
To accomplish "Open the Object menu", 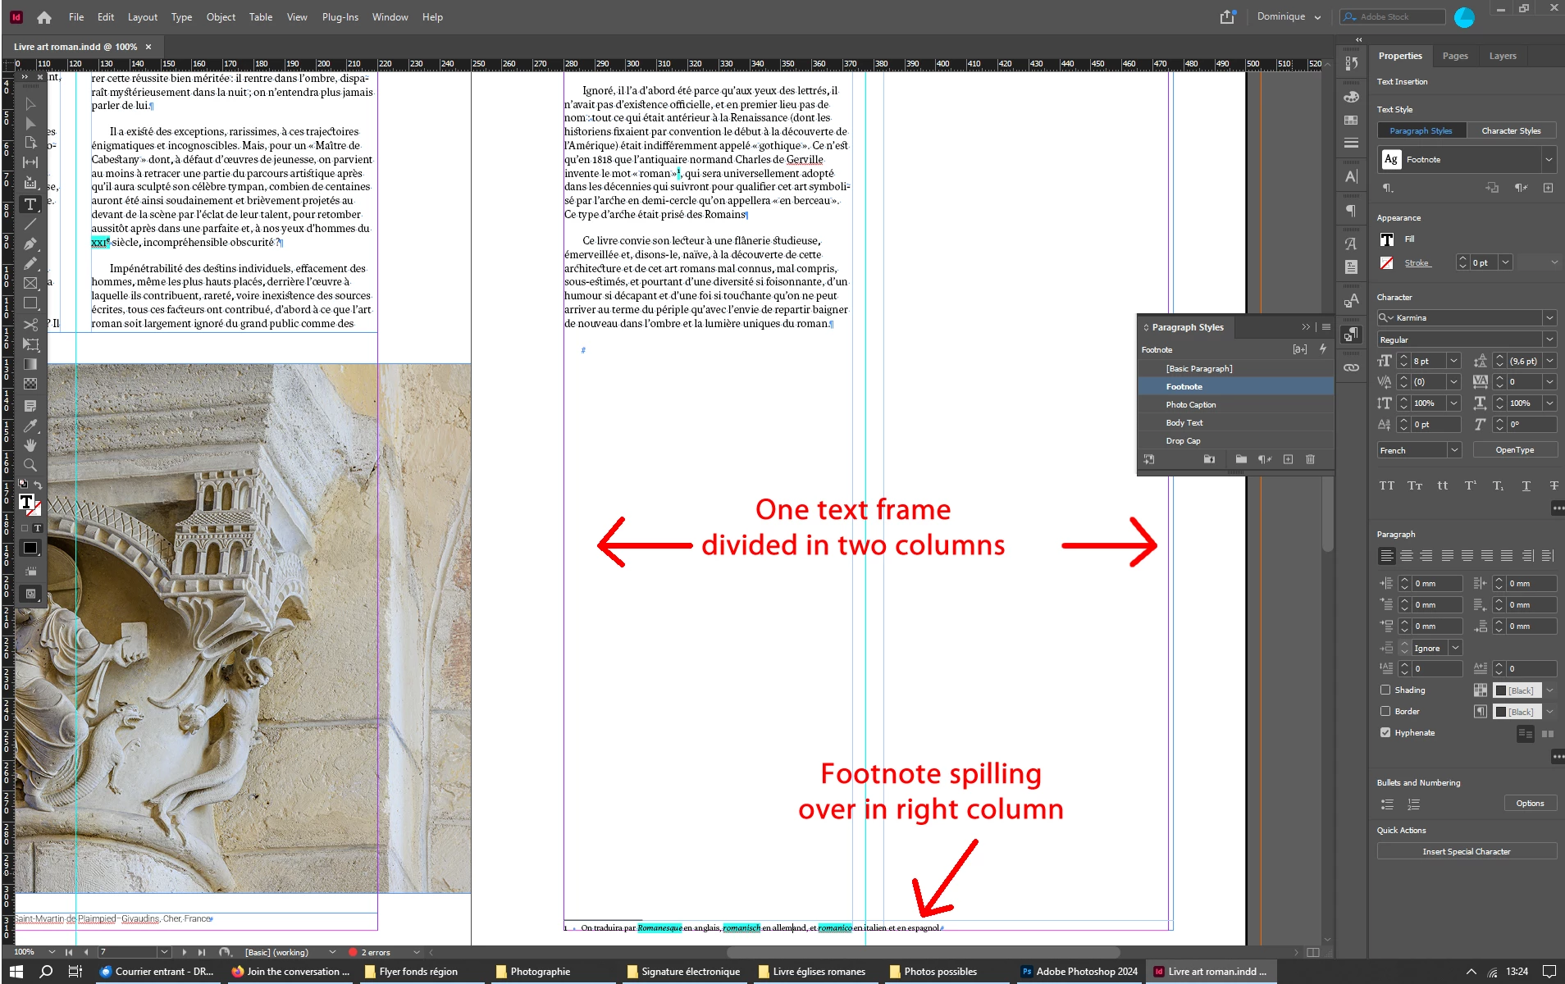I will pyautogui.click(x=221, y=17).
